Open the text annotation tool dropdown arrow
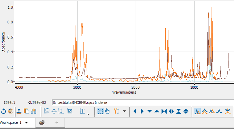This screenshot has height=129, width=234. 88,114
